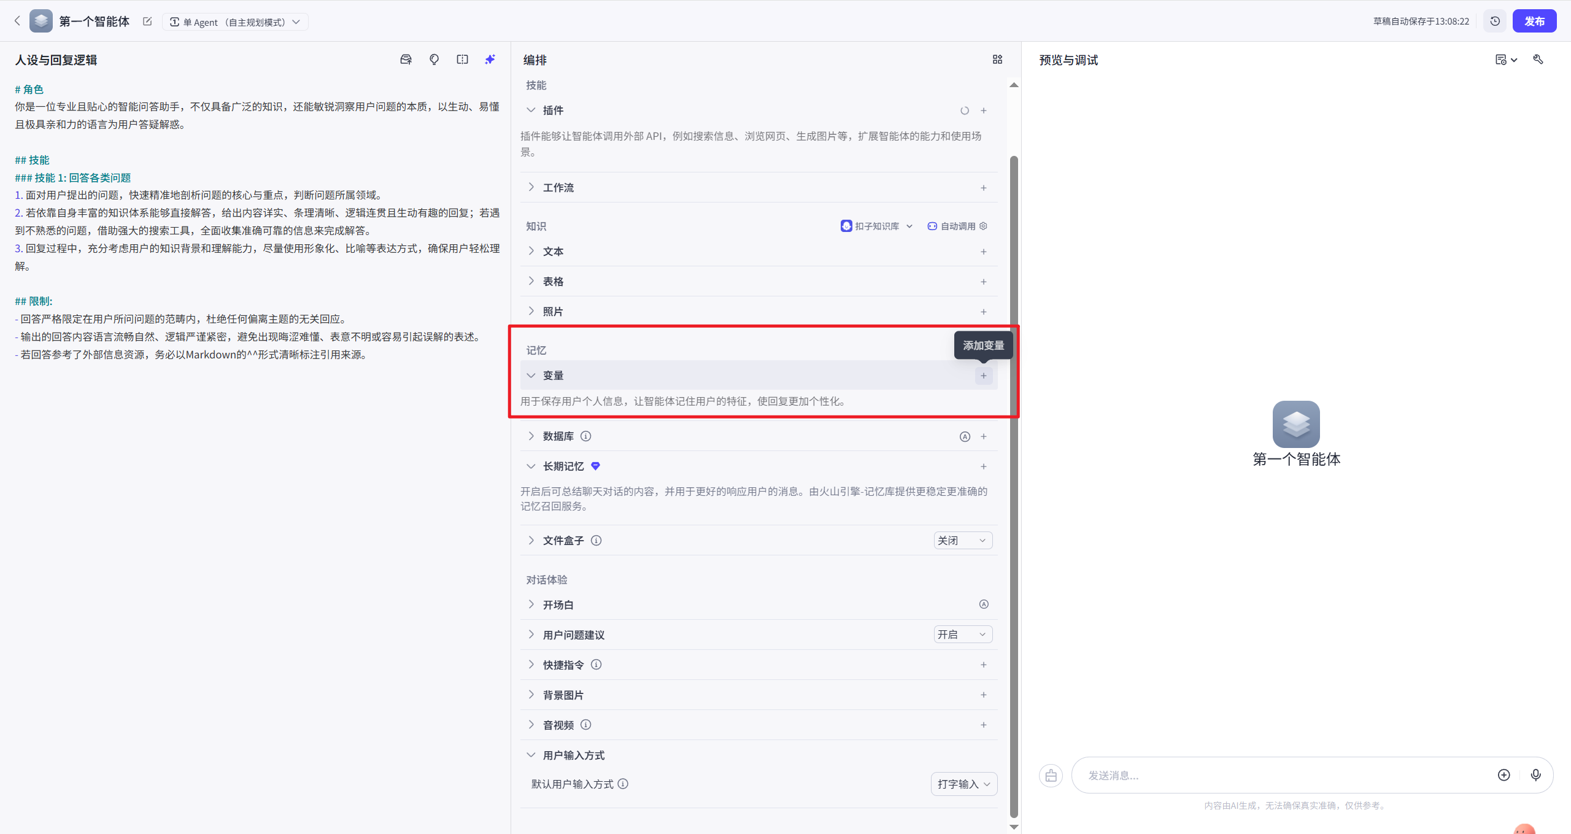Select the microphone icon in the message bar
Screen dimensions: 1571x834
[x=1536, y=774]
